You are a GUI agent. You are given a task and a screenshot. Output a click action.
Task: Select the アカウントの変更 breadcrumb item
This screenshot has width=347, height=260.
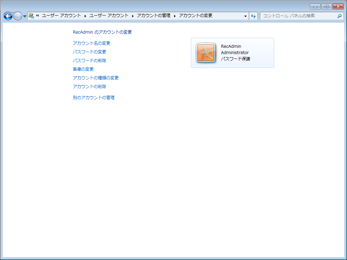[195, 16]
